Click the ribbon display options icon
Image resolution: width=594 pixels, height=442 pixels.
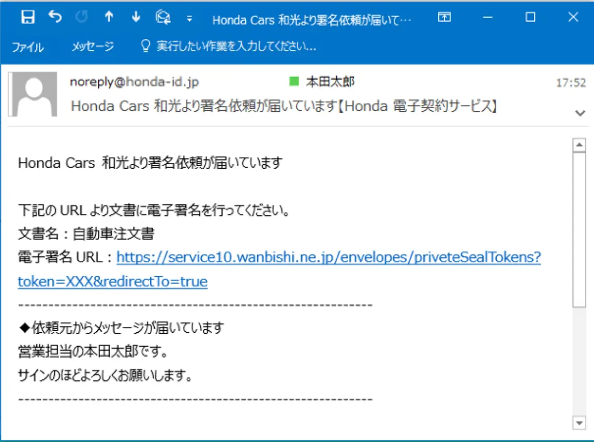tap(444, 17)
